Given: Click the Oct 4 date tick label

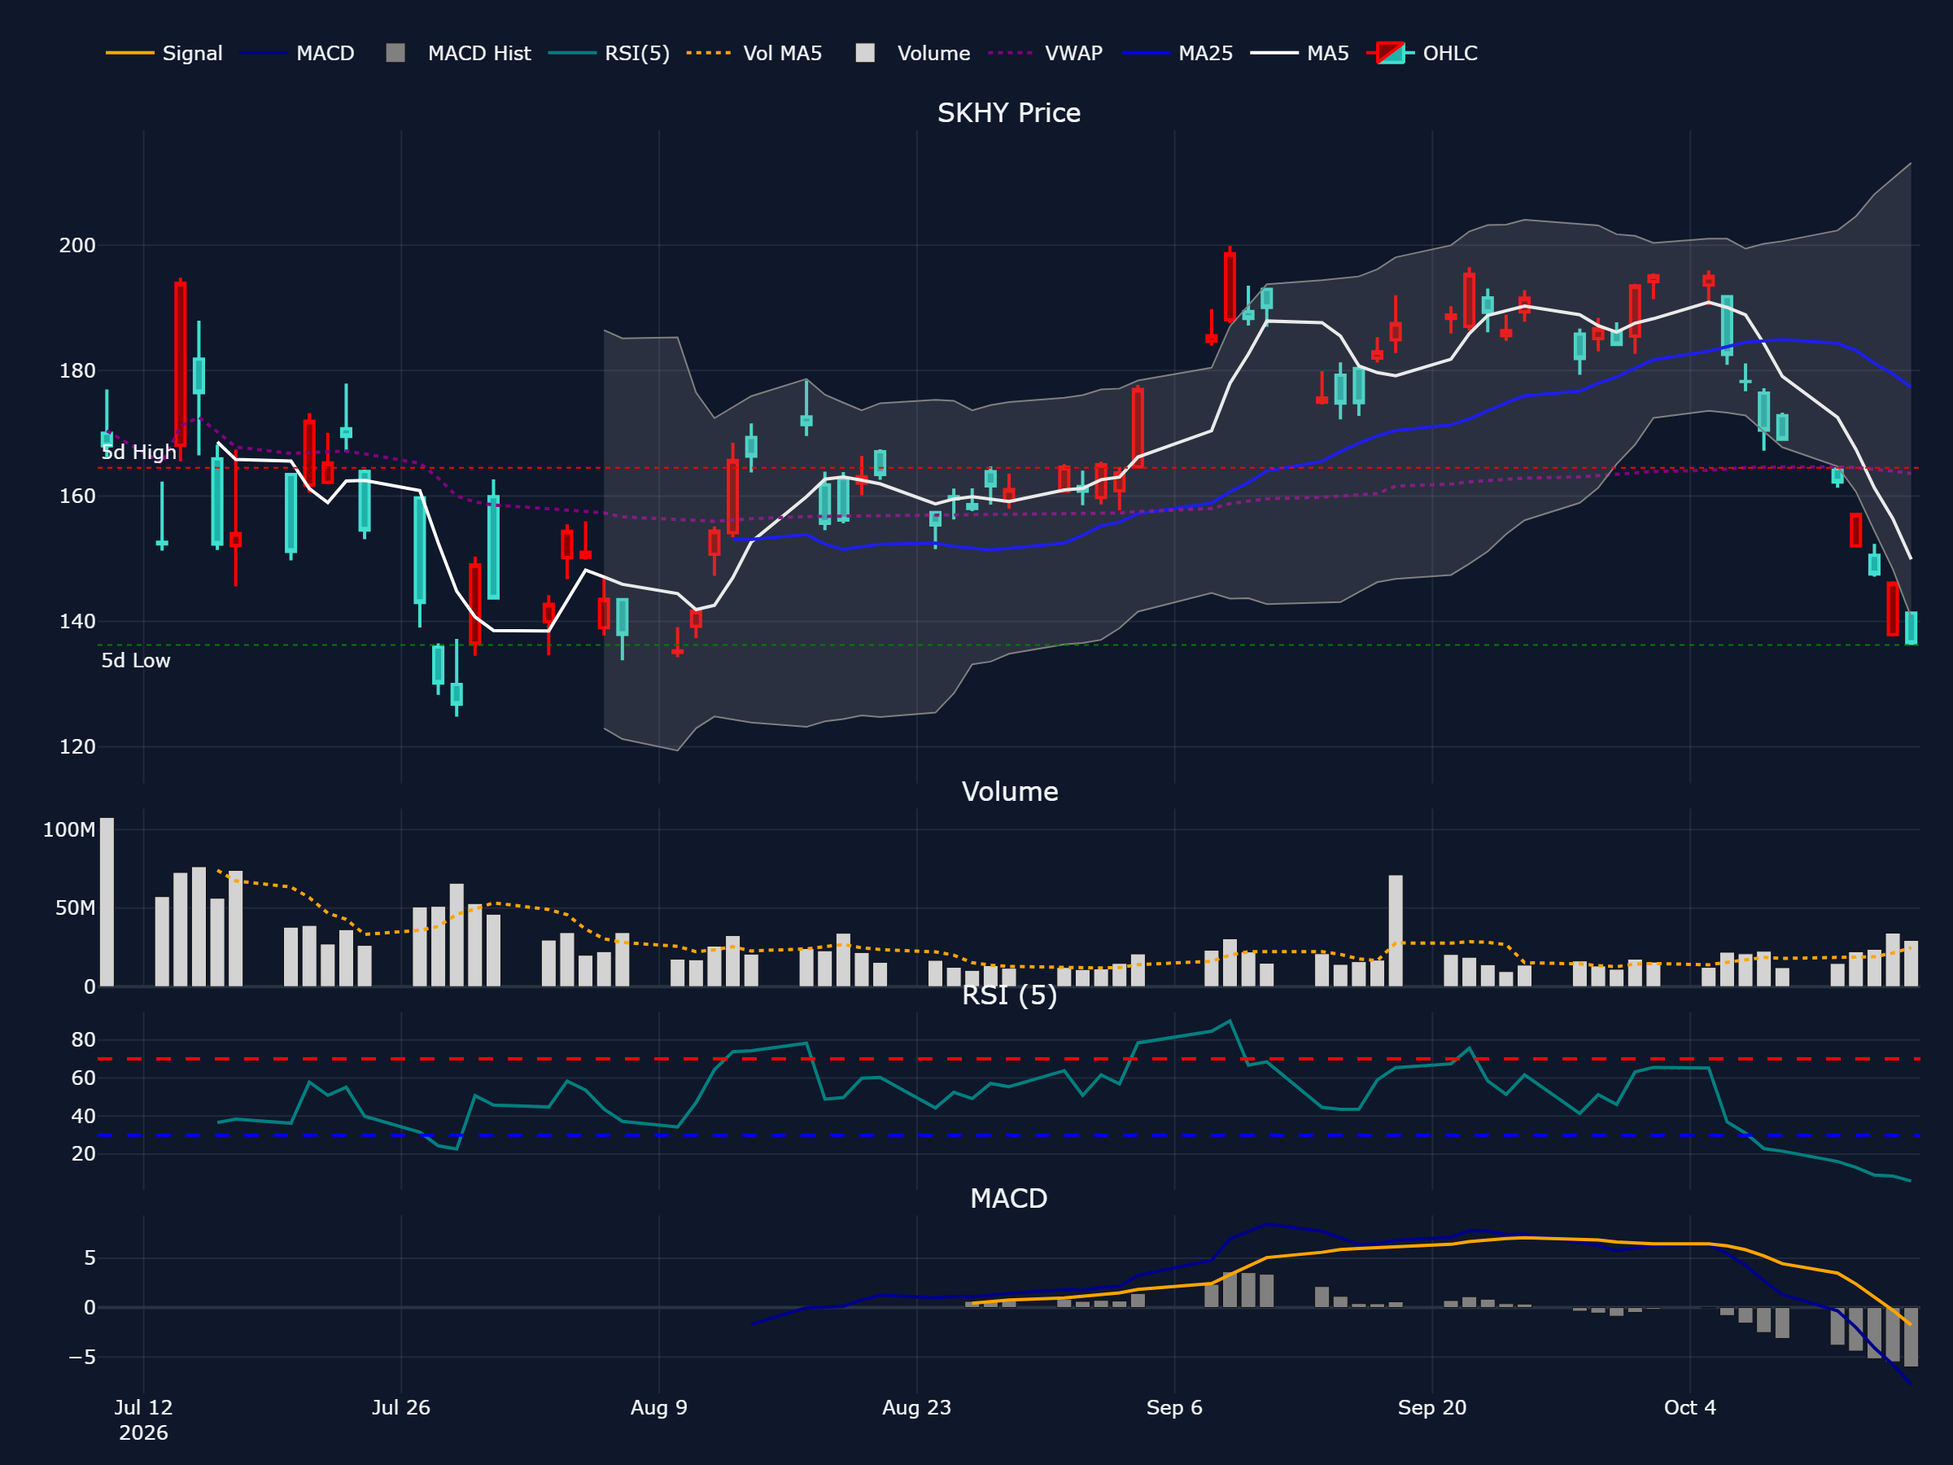Looking at the screenshot, I should (x=1690, y=1407).
